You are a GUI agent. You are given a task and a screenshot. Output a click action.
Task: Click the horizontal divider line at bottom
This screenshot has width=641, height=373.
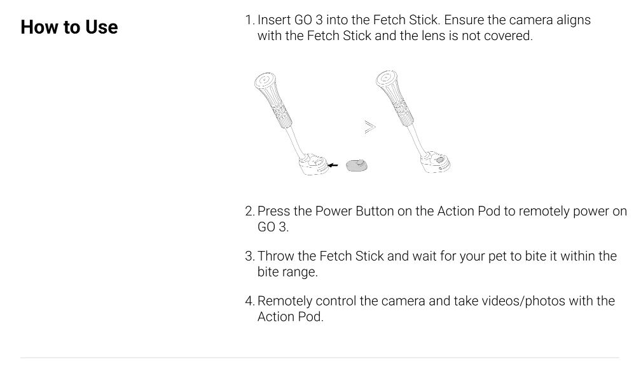click(x=320, y=358)
